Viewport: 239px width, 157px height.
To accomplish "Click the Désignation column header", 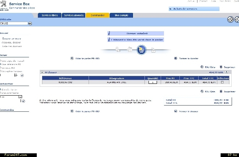I will (117, 78).
